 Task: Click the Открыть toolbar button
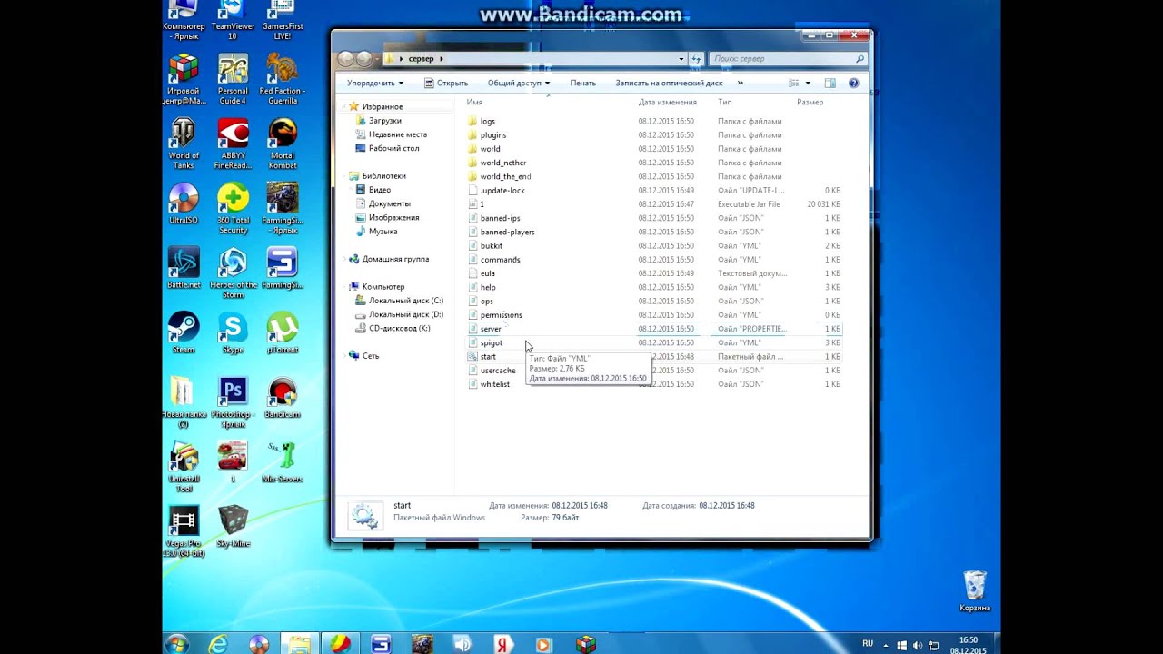click(x=446, y=83)
